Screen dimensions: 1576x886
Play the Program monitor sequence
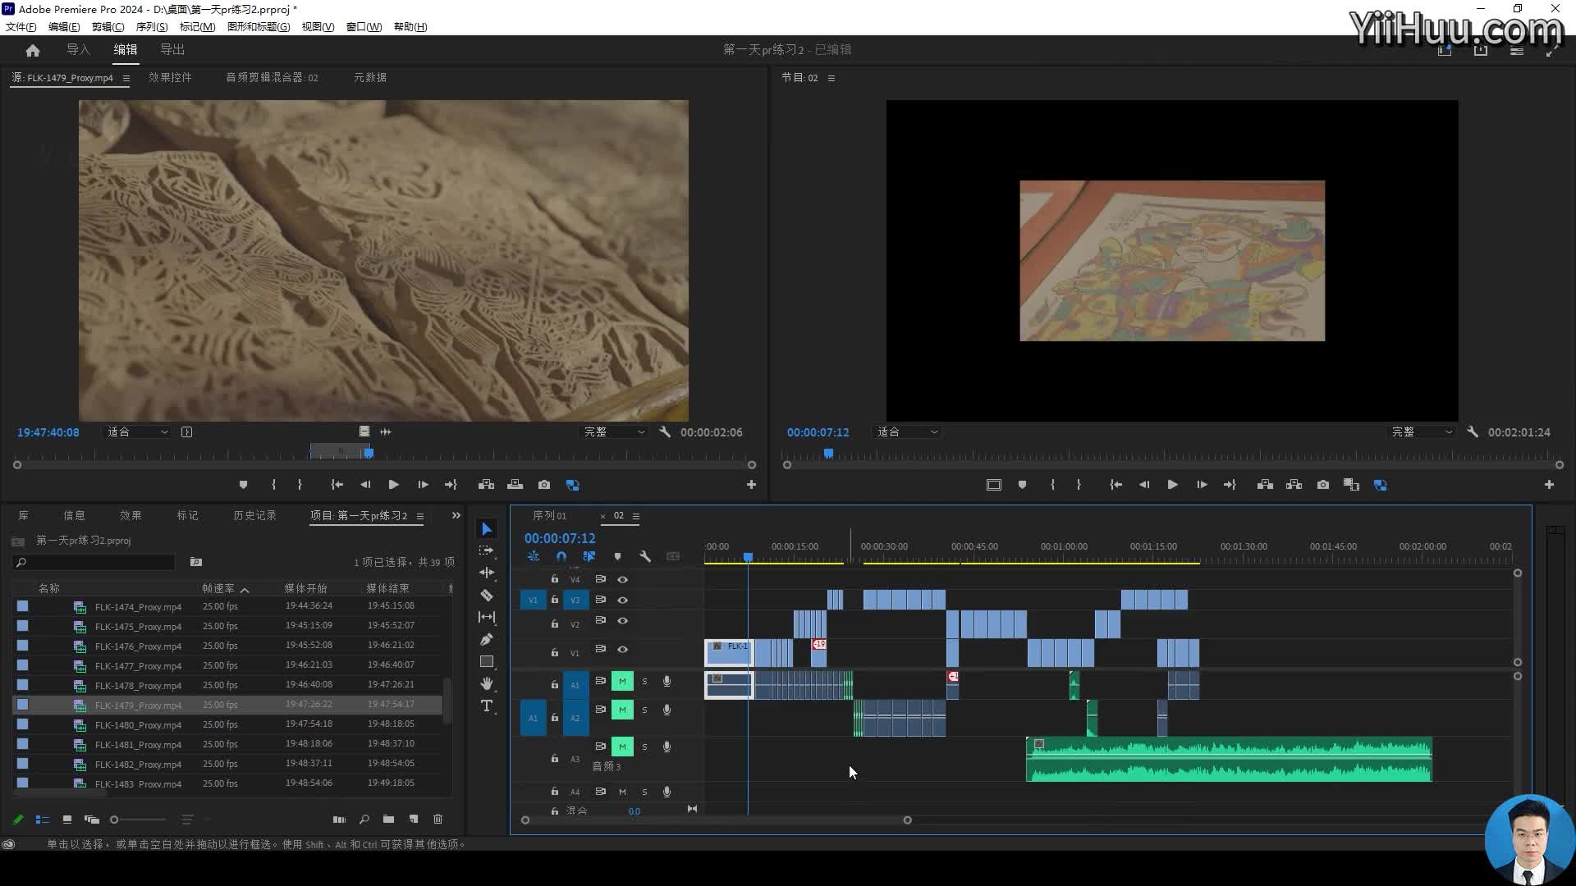(1172, 485)
